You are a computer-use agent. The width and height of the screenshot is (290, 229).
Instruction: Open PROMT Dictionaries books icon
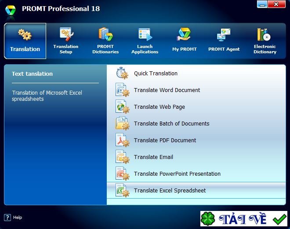pos(105,34)
